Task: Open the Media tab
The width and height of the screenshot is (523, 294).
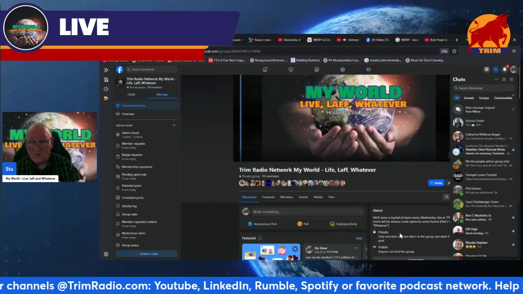Action: click(318, 197)
